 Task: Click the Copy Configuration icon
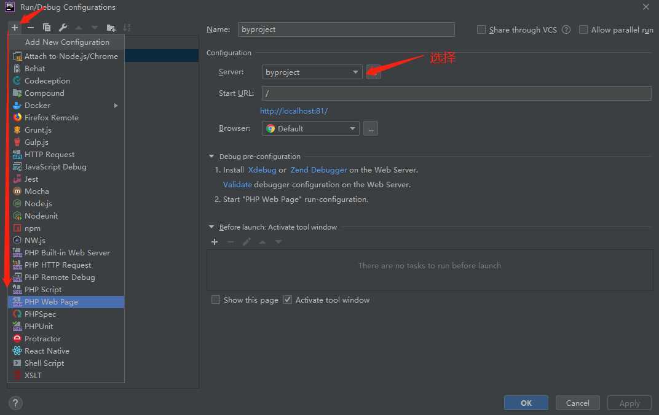pos(47,28)
